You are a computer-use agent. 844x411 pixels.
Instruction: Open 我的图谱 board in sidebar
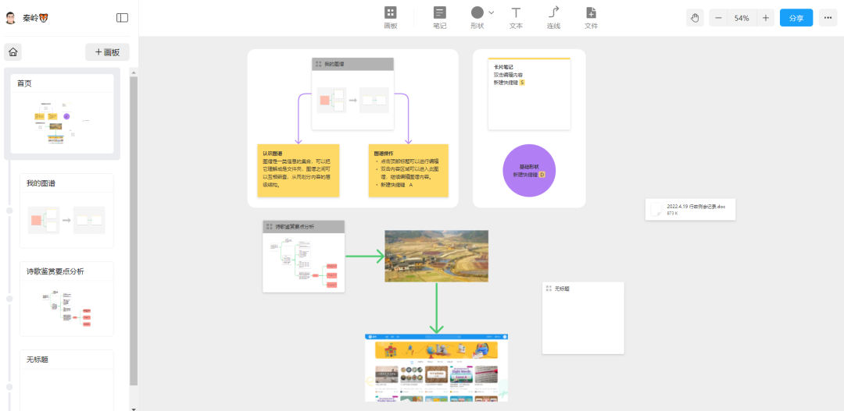(x=66, y=211)
